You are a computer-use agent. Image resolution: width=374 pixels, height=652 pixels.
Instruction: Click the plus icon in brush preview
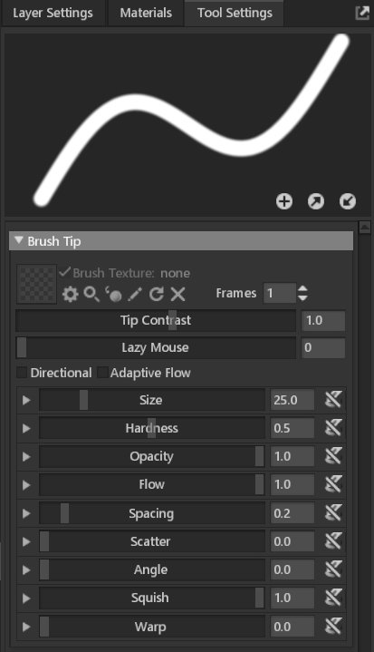(x=284, y=201)
